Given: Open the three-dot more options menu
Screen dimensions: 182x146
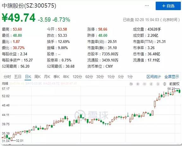Looking at the screenshot, I should point(147,6).
